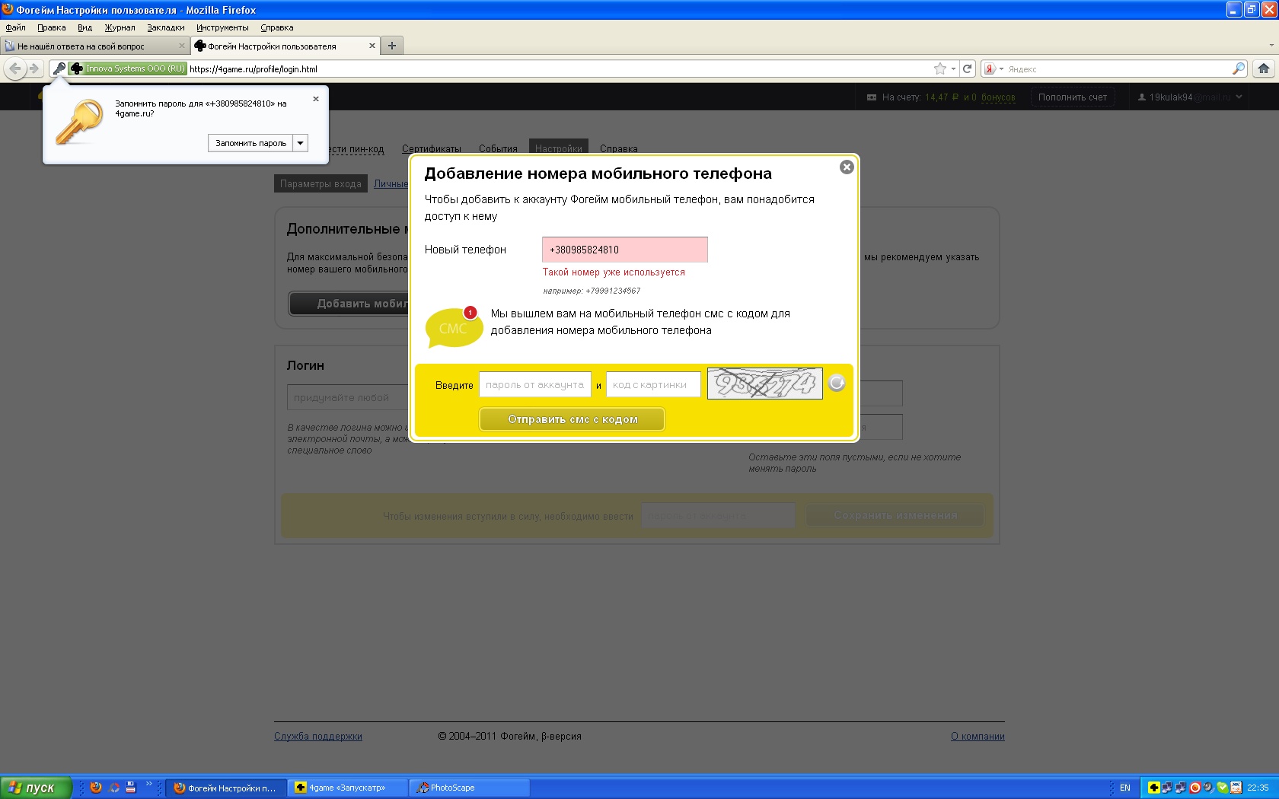
Task: Click Innova Systems site identity badge
Action: [x=128, y=68]
